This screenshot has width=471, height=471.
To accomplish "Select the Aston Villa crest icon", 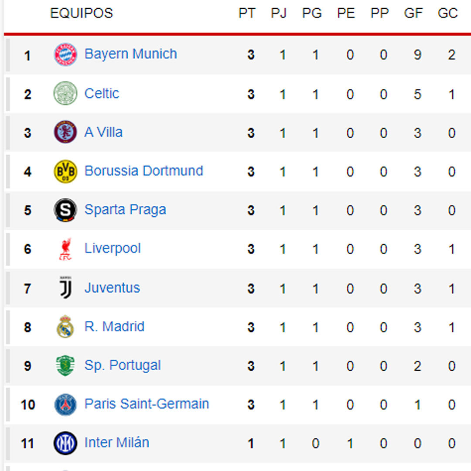I will 65,132.
